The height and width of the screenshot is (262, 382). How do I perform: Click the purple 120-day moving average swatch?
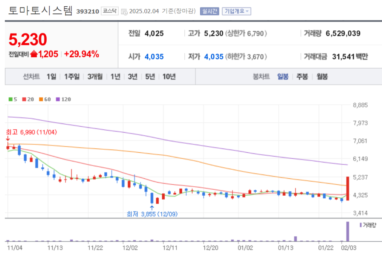click(58, 99)
